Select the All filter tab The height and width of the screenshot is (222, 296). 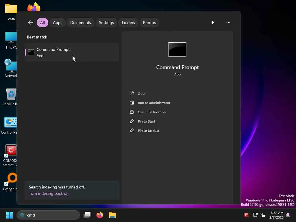point(42,23)
